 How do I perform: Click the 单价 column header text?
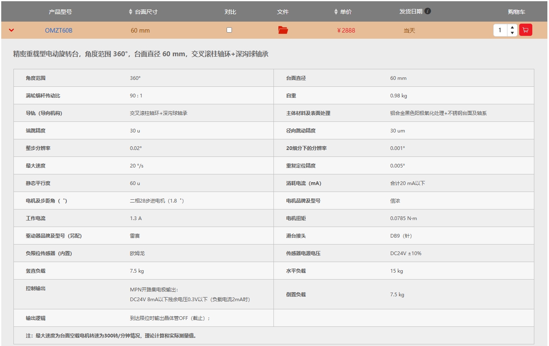click(x=346, y=12)
